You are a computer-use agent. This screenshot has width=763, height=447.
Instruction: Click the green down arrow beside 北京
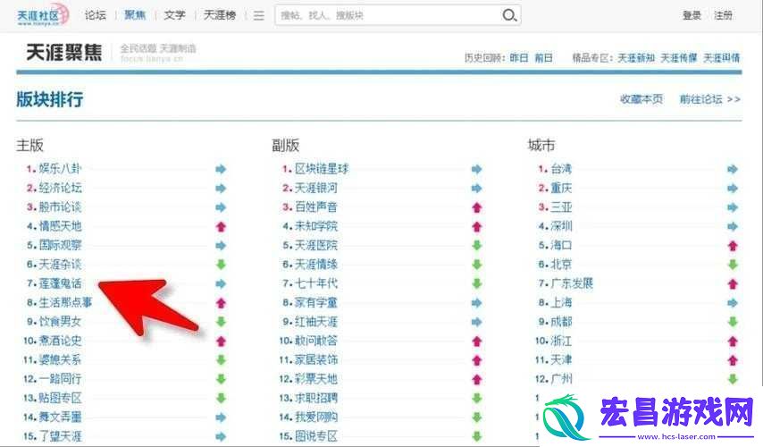point(733,265)
